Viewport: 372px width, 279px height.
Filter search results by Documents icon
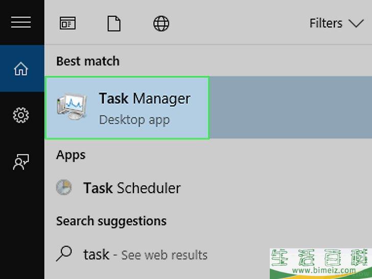pos(114,24)
